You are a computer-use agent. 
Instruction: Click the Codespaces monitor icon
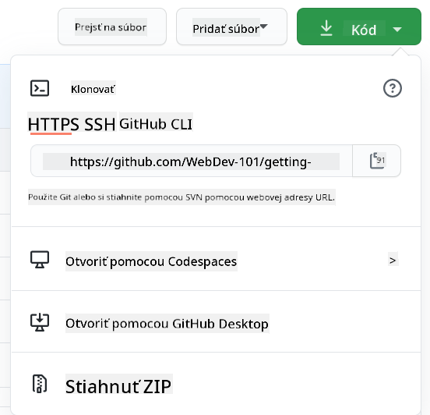[x=40, y=259]
